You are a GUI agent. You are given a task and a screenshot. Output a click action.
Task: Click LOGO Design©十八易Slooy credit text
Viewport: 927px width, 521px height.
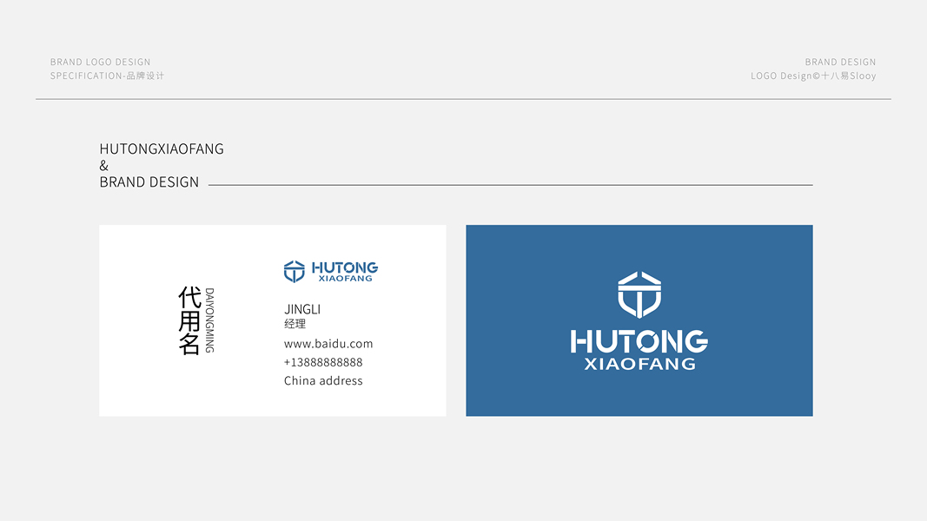pos(813,76)
